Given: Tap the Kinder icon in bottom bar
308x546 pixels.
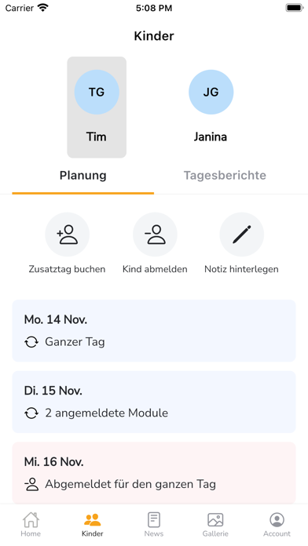Looking at the screenshot, I should coord(93,520).
